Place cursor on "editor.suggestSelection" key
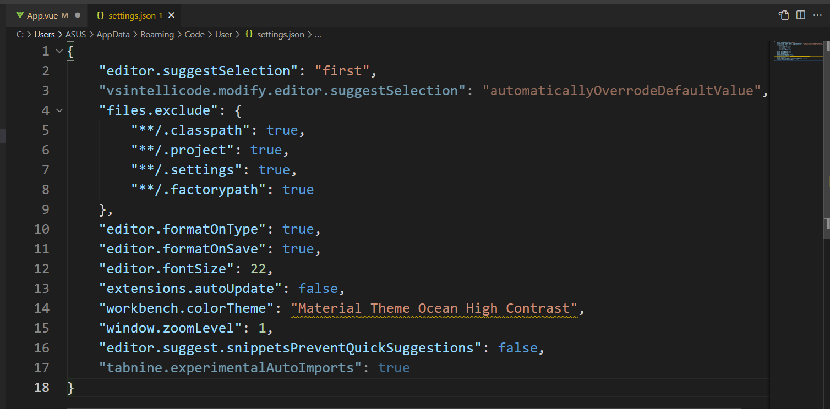Image resolution: width=830 pixels, height=409 pixels. tap(198, 71)
